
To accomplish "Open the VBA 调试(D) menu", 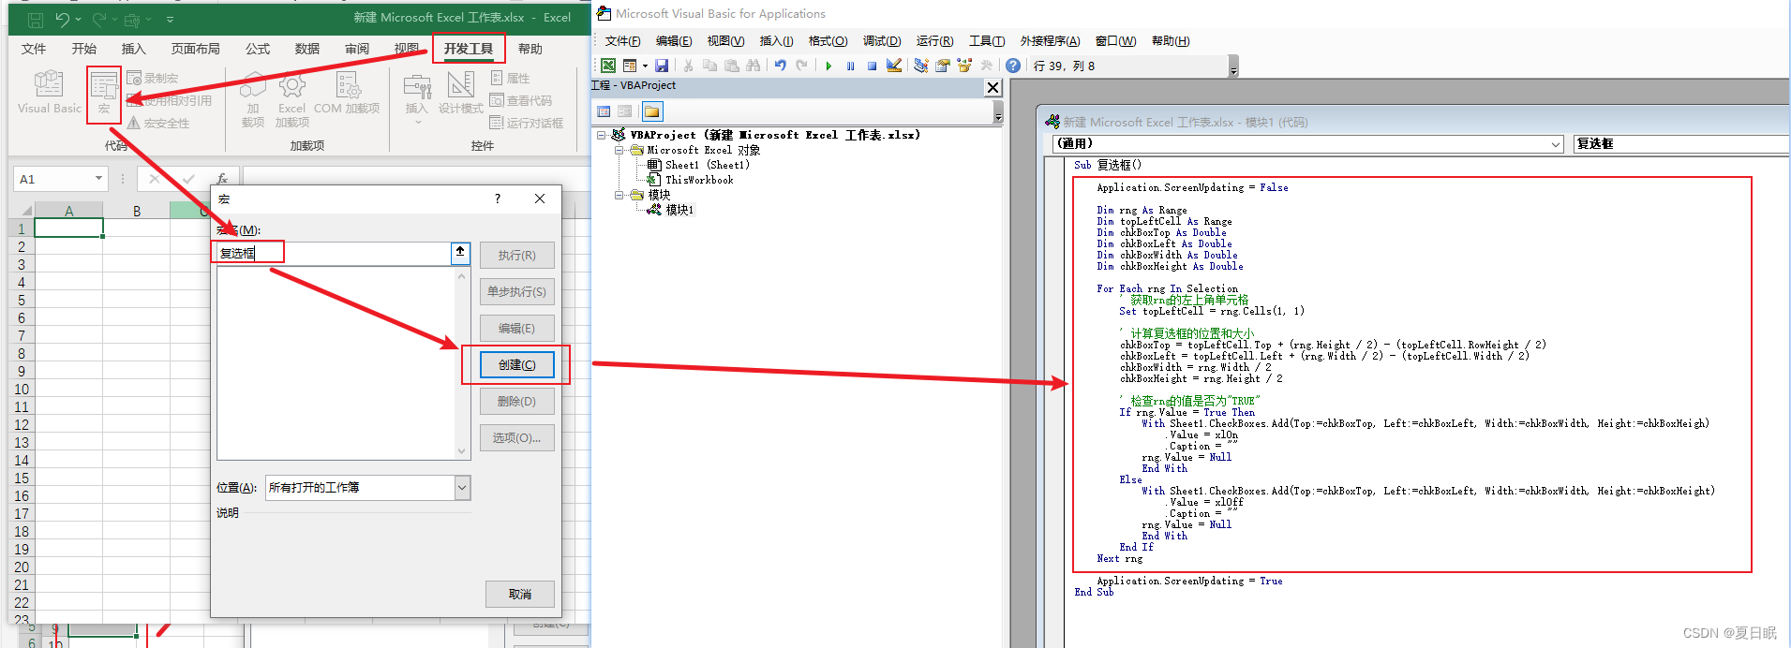I will pos(882,41).
